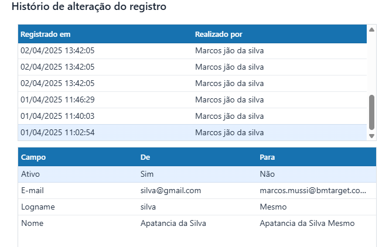
Task: Click "Marcos jão da silva" in the 11:46:29 row
Action: click(229, 100)
